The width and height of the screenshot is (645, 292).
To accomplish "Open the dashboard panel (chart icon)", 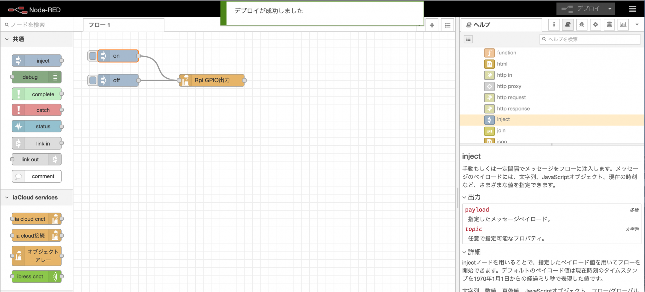I will (623, 25).
